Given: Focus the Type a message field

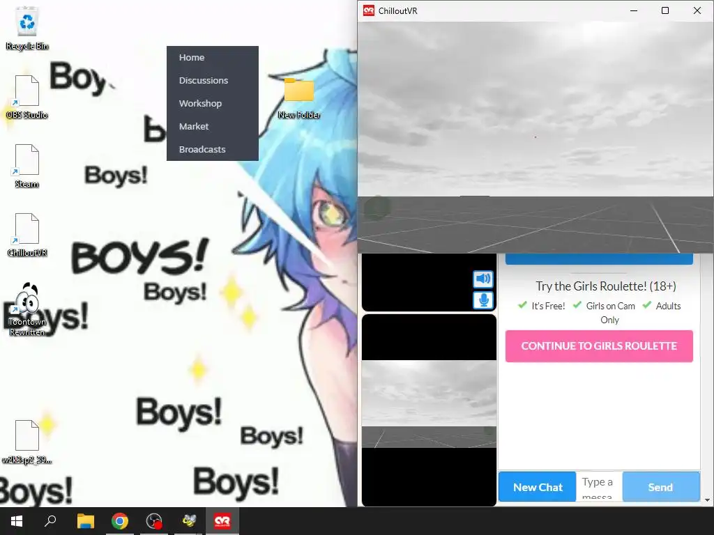Looking at the screenshot, I should [x=599, y=487].
